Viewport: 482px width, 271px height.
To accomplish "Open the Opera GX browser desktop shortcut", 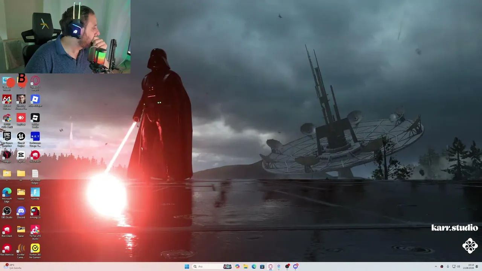I will tap(35, 83).
